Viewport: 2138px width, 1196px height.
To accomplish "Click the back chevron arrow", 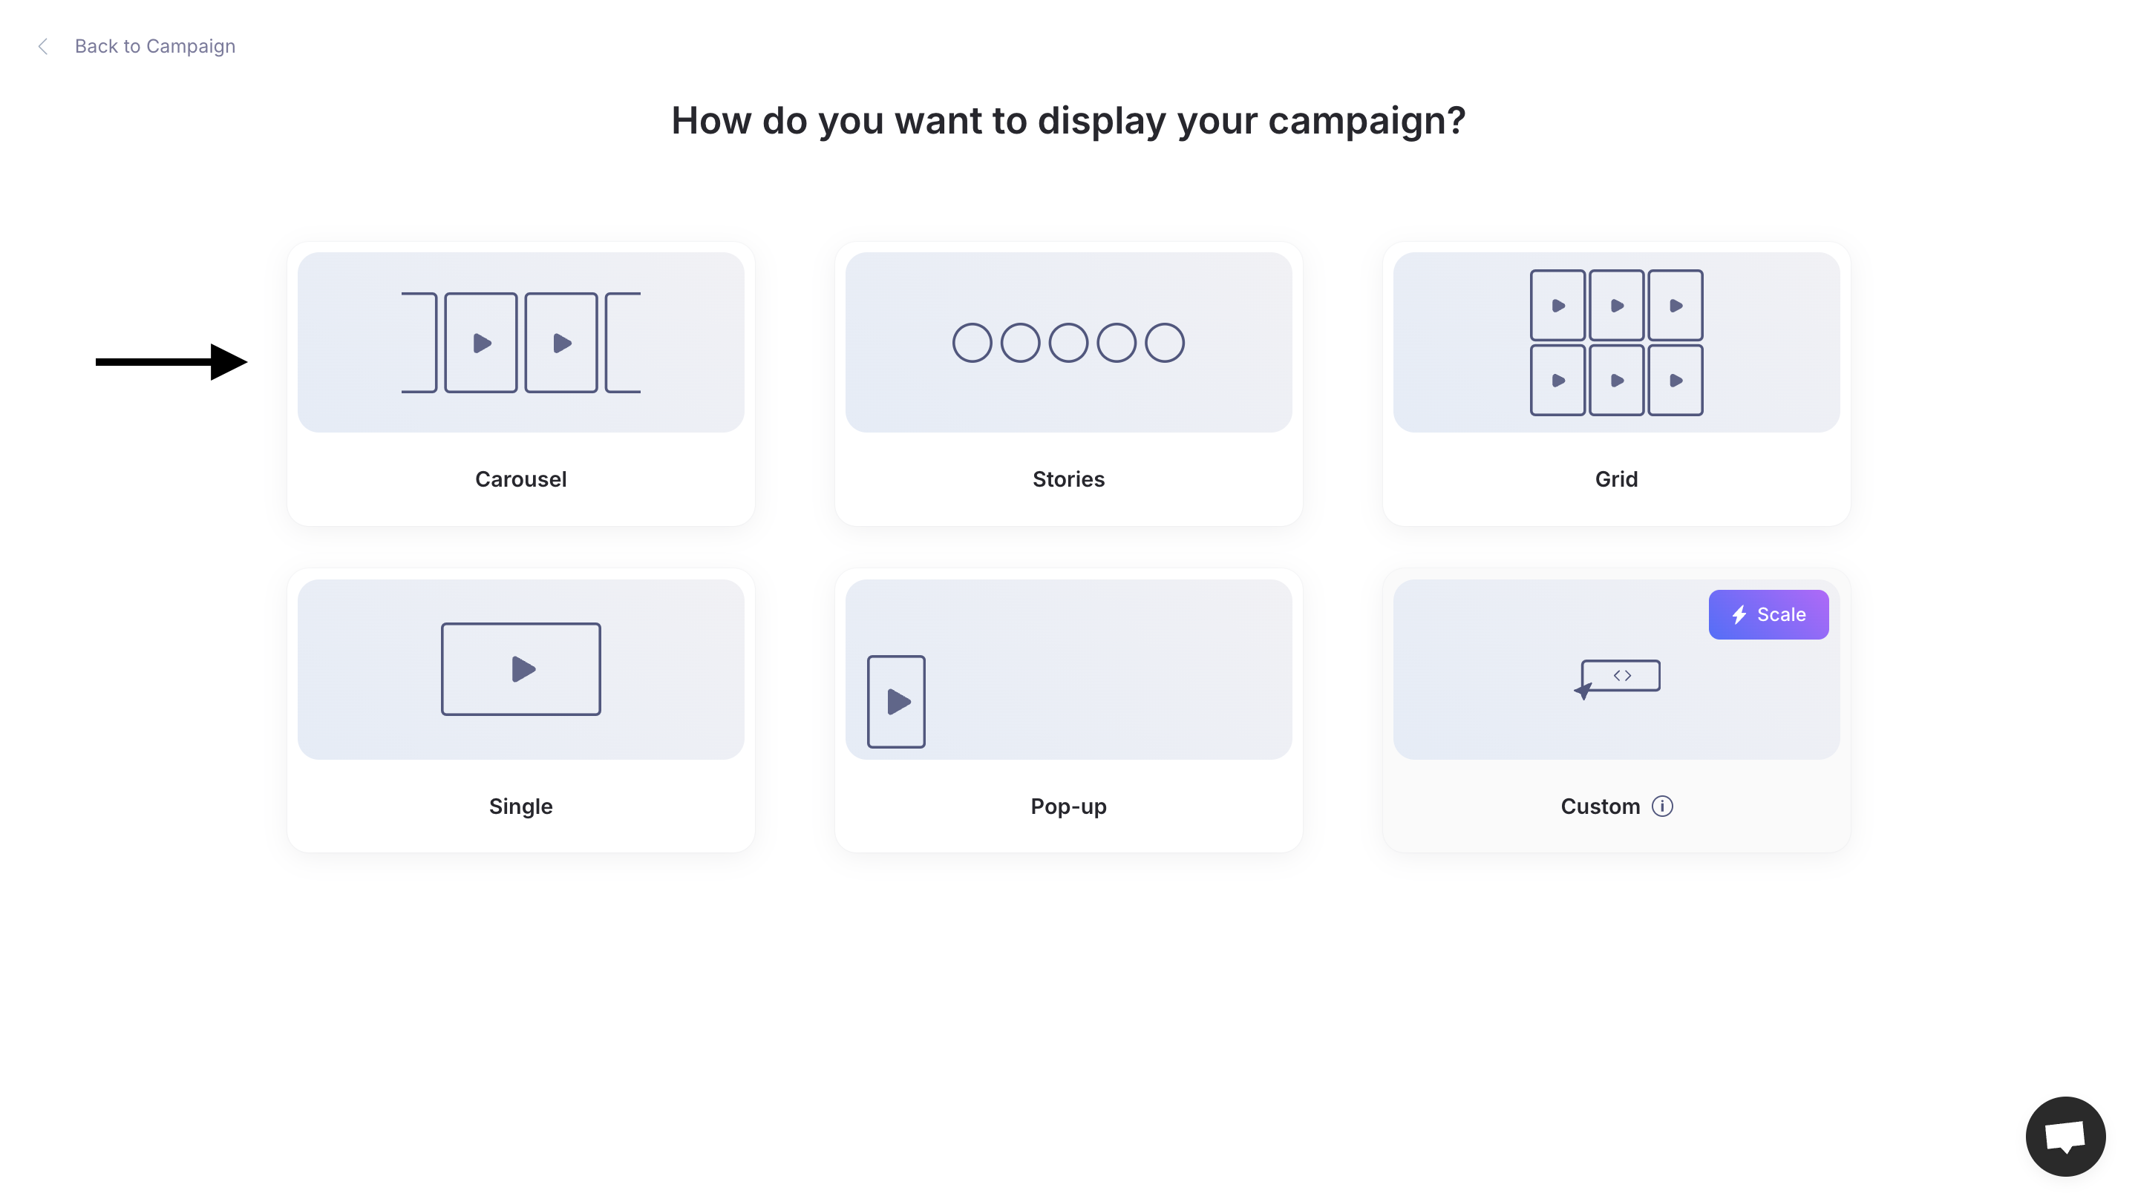I will click(43, 47).
